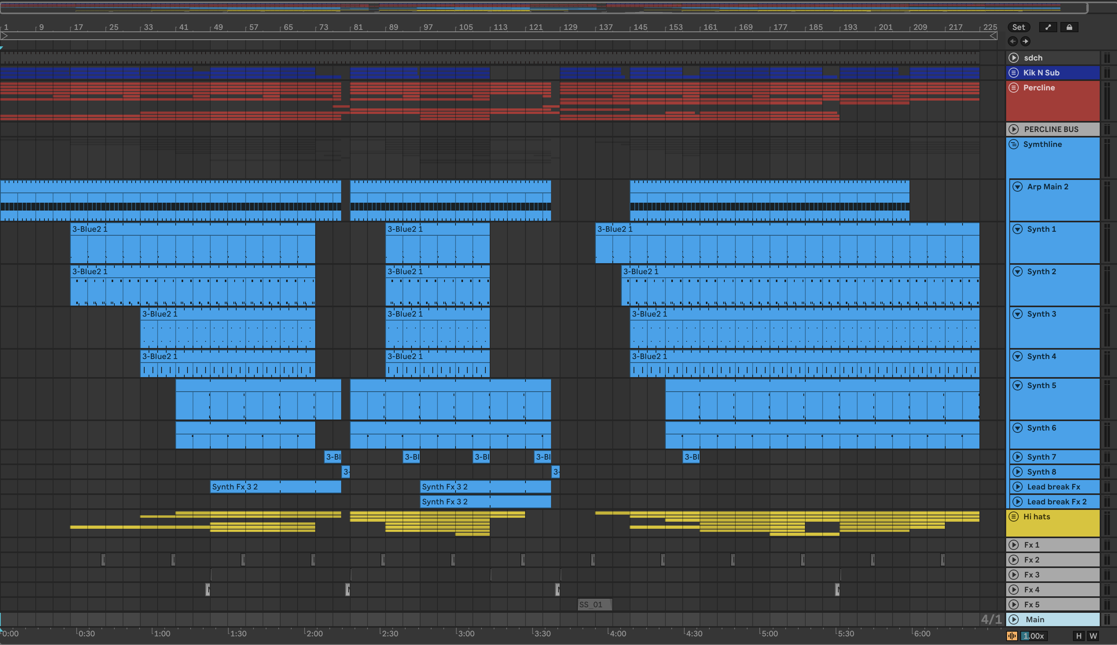Unfold the Main track icon

pos(1014,620)
